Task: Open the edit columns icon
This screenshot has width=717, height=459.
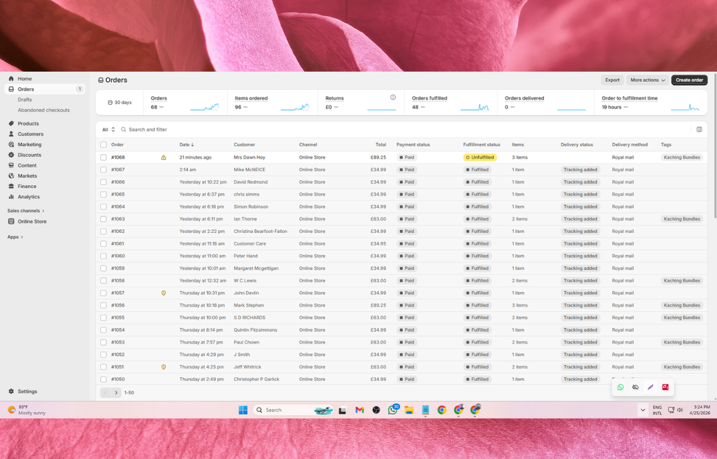Action: coord(699,130)
